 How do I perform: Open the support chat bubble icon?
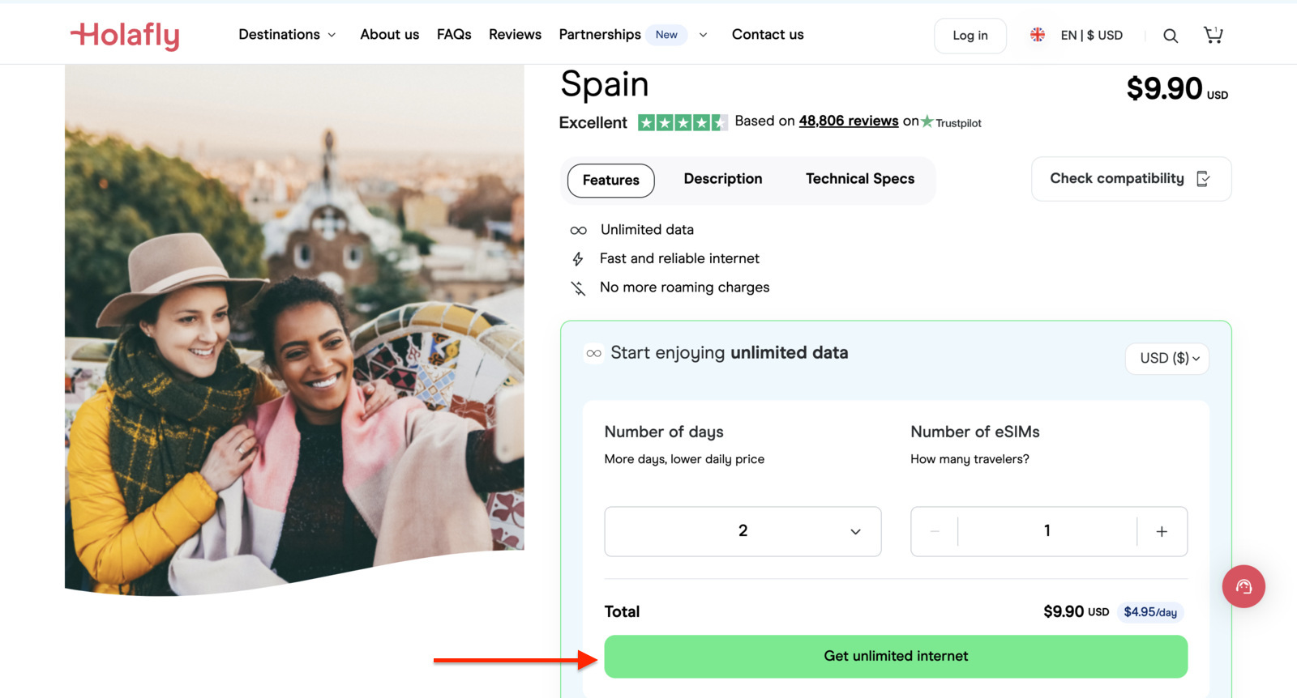pos(1243,586)
